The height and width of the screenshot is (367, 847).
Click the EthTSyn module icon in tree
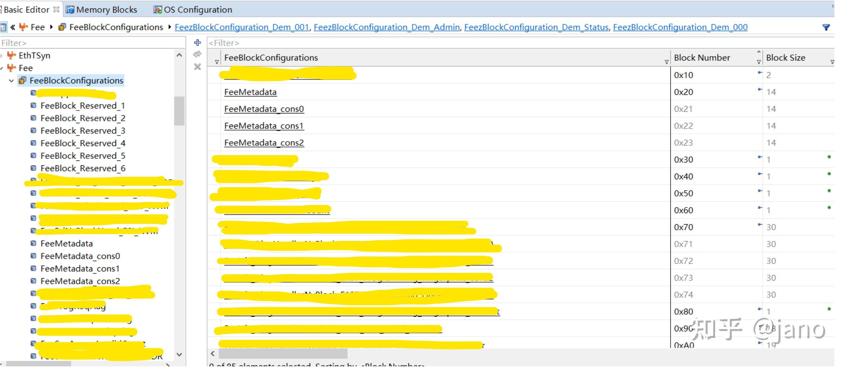click(11, 55)
